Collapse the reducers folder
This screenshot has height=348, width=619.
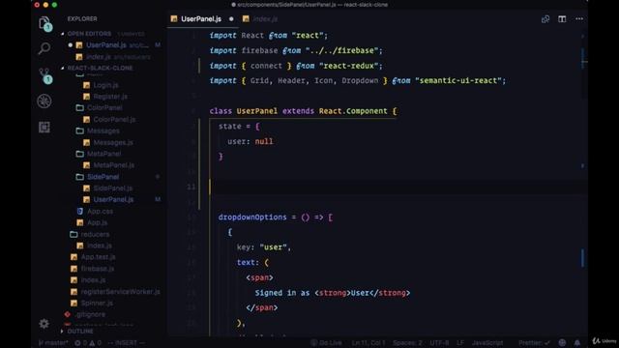point(95,234)
